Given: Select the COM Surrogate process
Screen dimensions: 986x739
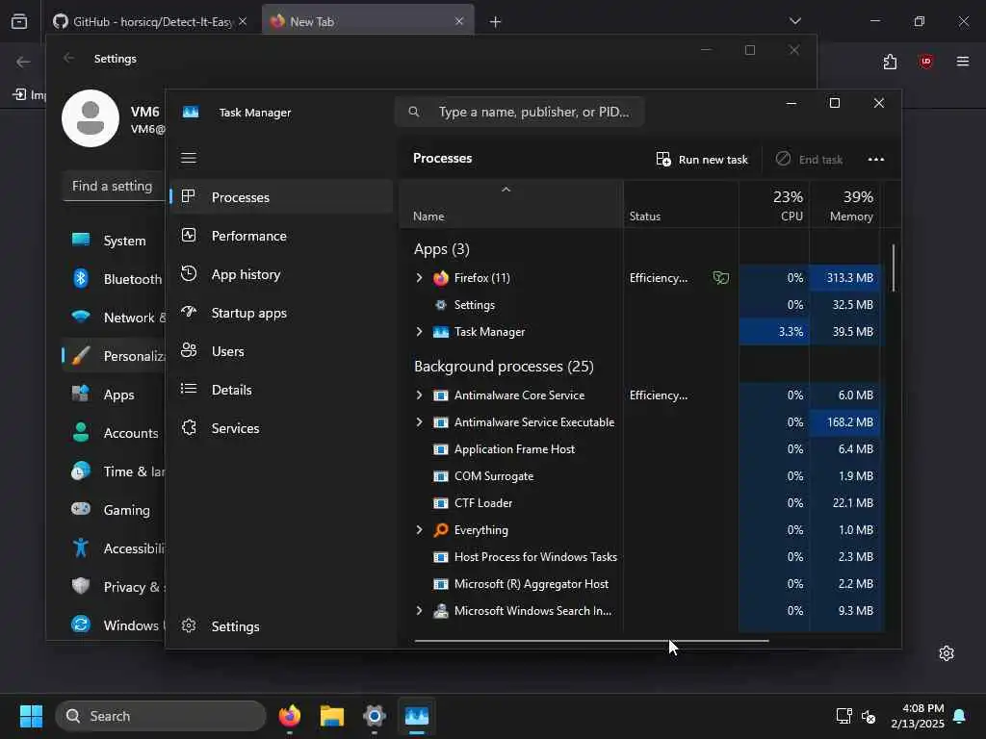Looking at the screenshot, I should pyautogui.click(x=641, y=476).
